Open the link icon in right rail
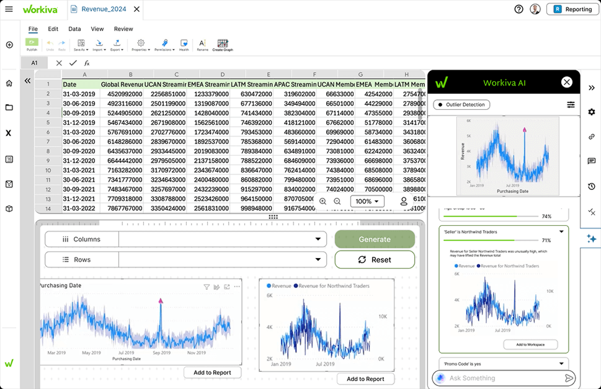 pyautogui.click(x=592, y=136)
